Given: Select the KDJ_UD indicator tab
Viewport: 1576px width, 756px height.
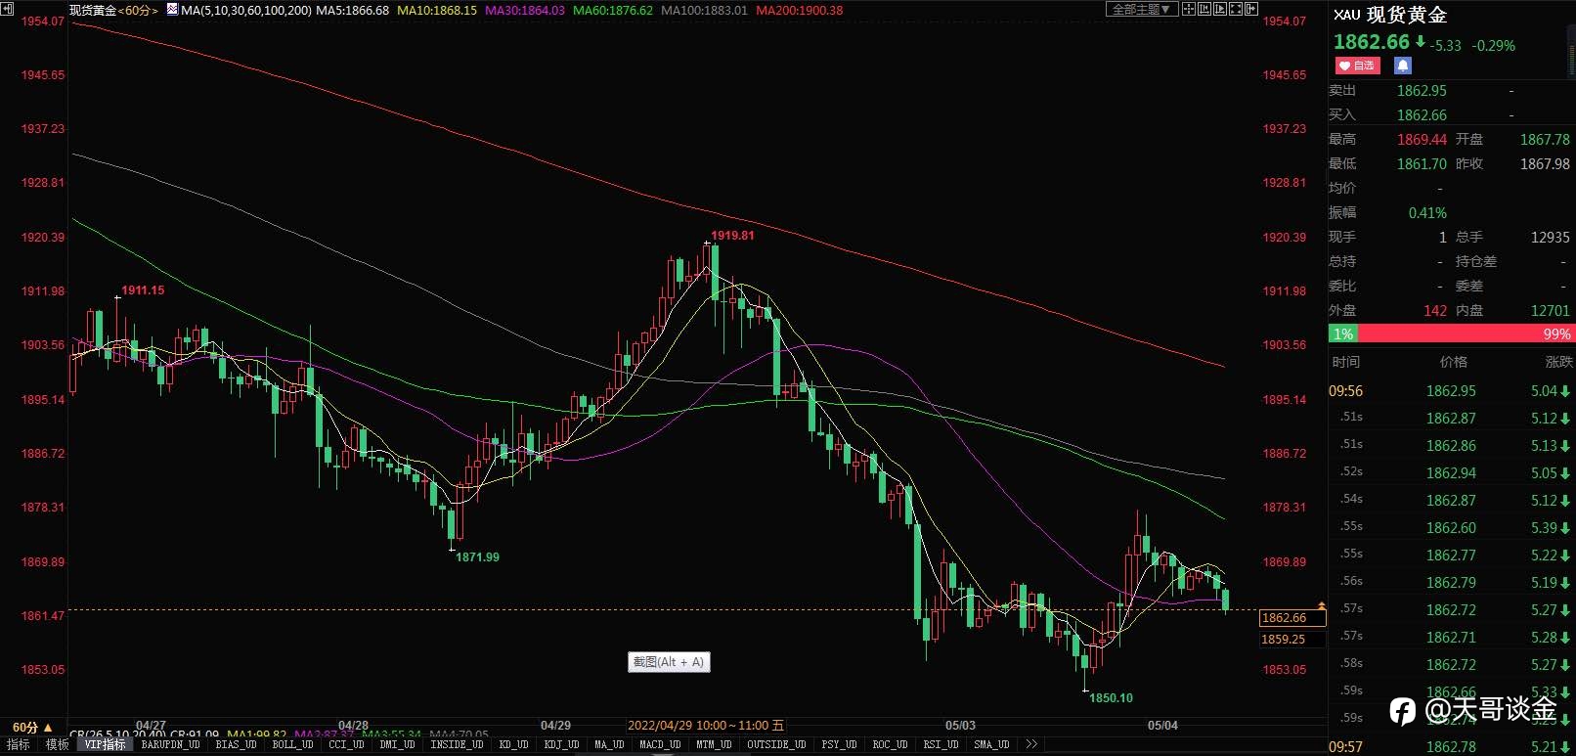Looking at the screenshot, I should [x=561, y=745].
